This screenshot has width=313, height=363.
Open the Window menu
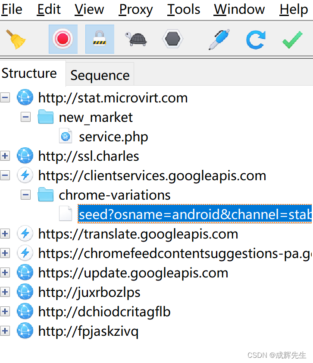pos(239,10)
